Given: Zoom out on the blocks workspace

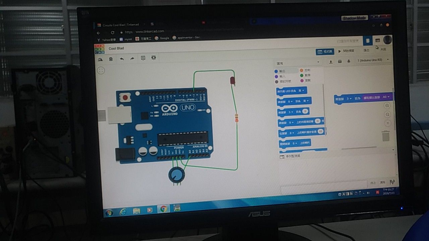Looking at the screenshot, I should [x=387, y=114].
